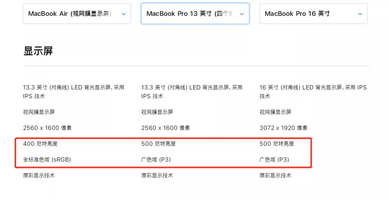
Task: Click the 全标准色域 (sRGB) color gamut text
Action: [x=47, y=159]
